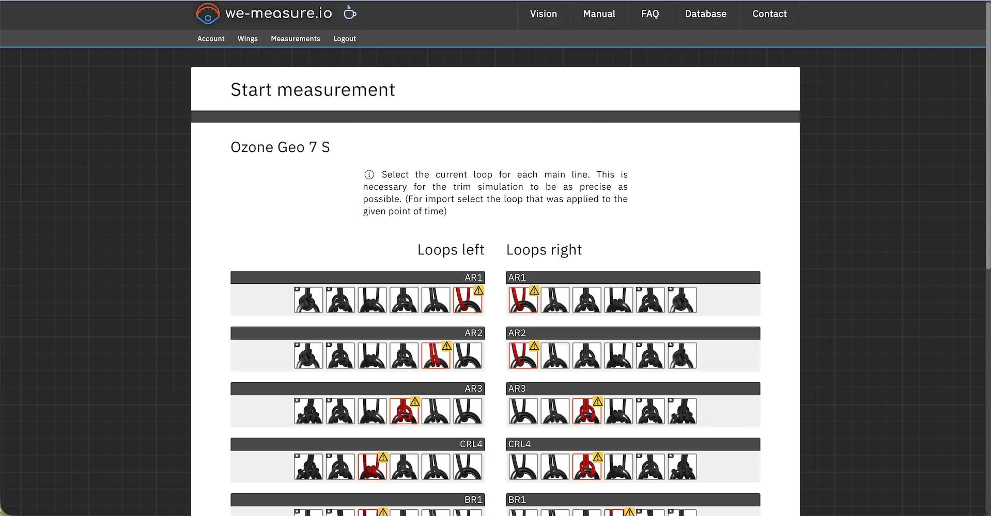Select first loop from left in left AR2 row

coord(308,356)
